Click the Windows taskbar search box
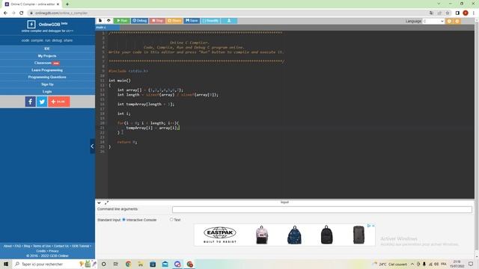This screenshot has width=479, height=269. point(55,264)
